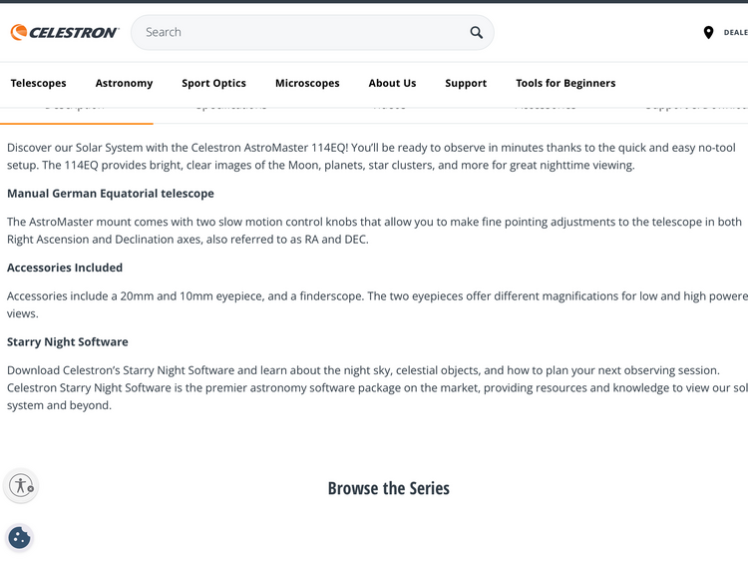Click the Browse the Series heading
This screenshot has width=748, height=561.
(x=389, y=488)
